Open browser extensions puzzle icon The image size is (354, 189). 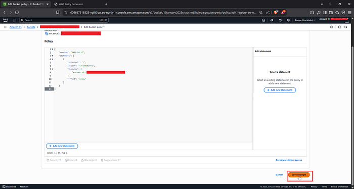pyautogui.click(x=312, y=13)
